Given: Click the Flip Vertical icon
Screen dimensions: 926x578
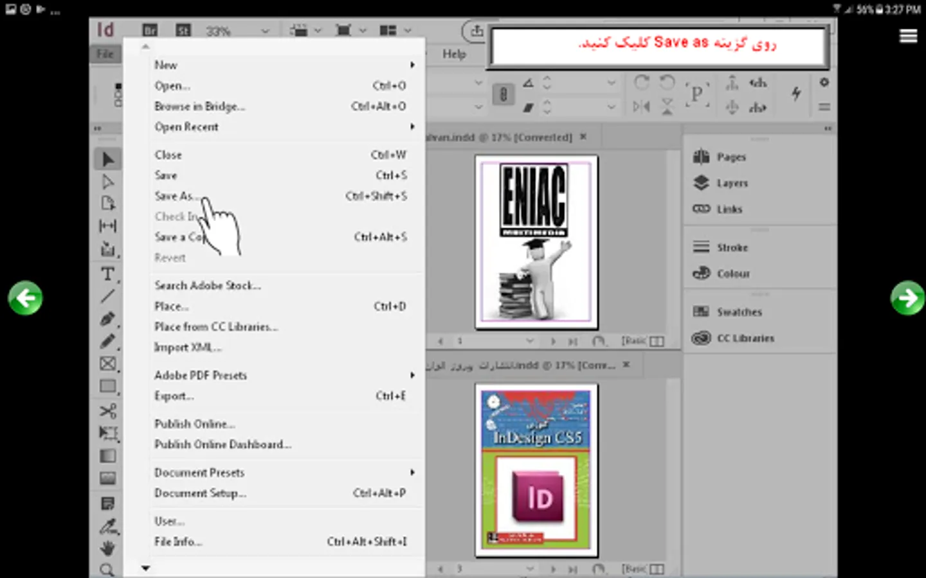Looking at the screenshot, I should (667, 107).
